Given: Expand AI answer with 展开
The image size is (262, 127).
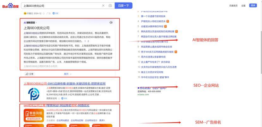Looking at the screenshot, I should [68, 74].
